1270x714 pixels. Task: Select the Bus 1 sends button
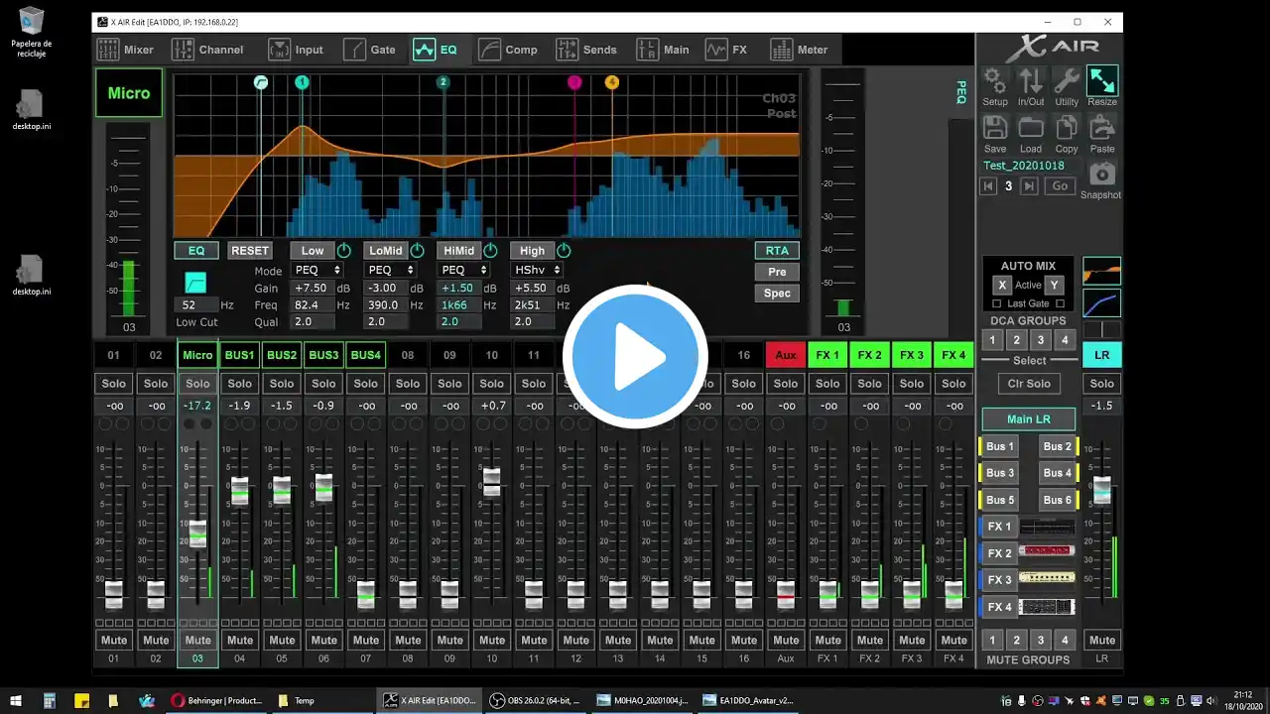1000,446
